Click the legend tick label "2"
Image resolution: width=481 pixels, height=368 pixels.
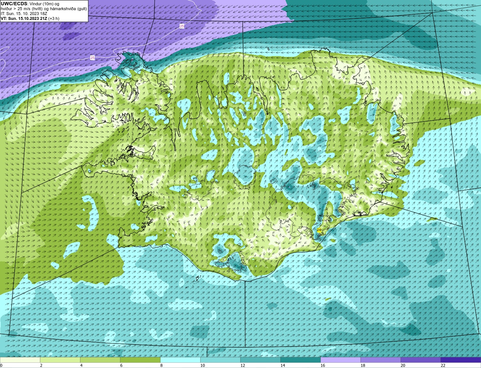click(x=41, y=365)
